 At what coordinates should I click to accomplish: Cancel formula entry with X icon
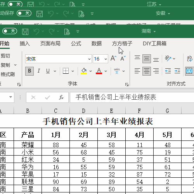click(x=33, y=97)
